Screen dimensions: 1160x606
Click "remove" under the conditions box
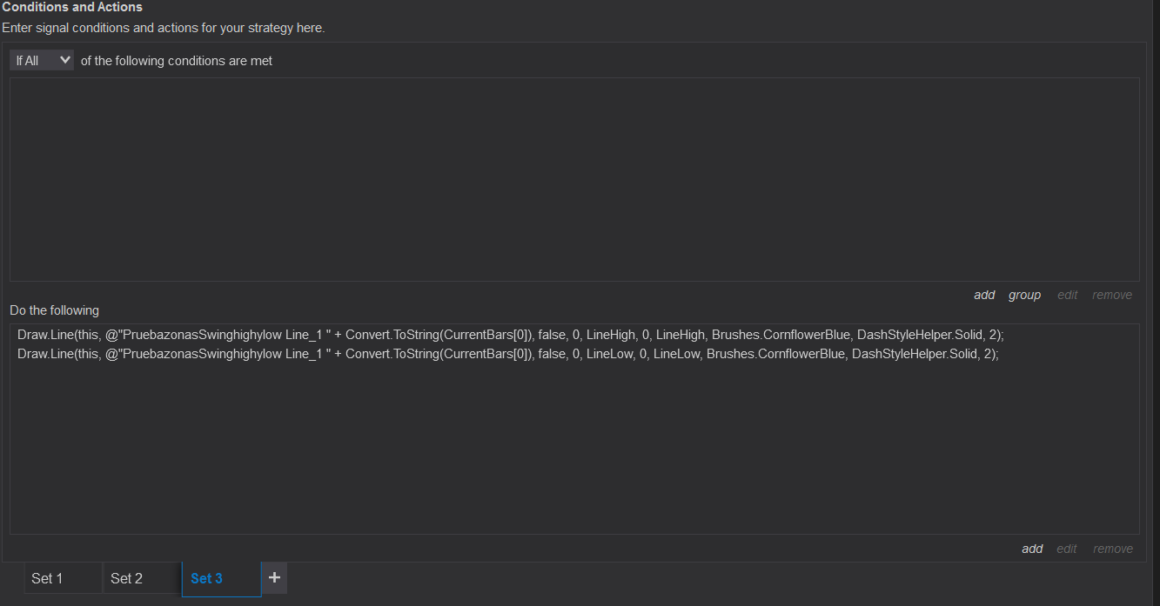[1112, 296]
